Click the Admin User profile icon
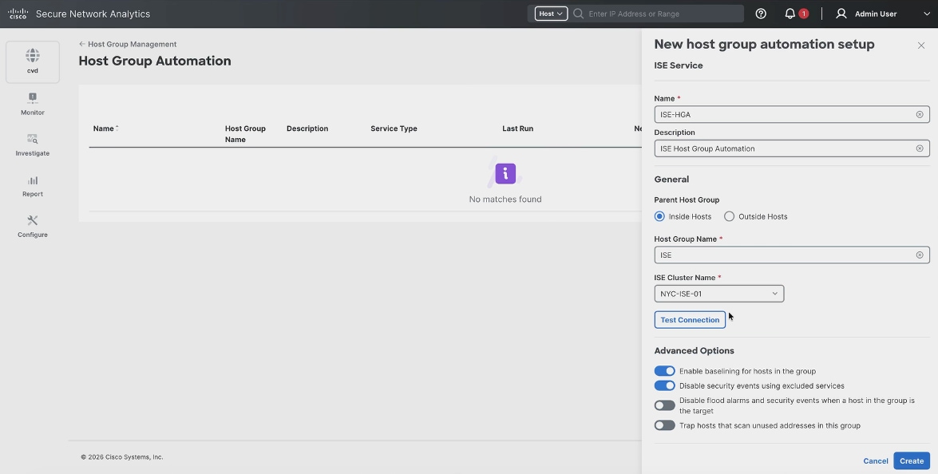 [841, 14]
